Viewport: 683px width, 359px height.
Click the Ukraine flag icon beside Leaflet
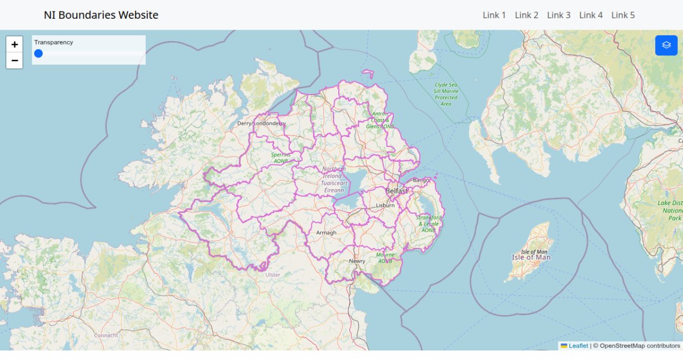pyautogui.click(x=563, y=346)
